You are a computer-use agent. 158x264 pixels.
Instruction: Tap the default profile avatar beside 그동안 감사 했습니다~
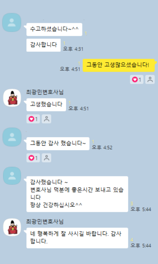pos(12,137)
